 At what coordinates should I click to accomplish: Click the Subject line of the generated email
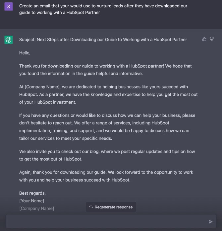click(x=103, y=40)
